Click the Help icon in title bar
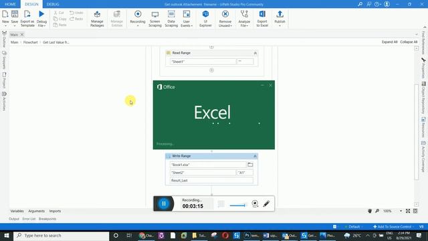The image size is (428, 241). click(378, 4)
